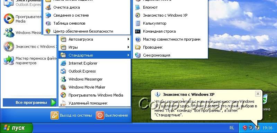Click the Знакомство с Windows left pane item
This screenshot has height=133, width=277.
[30, 47]
